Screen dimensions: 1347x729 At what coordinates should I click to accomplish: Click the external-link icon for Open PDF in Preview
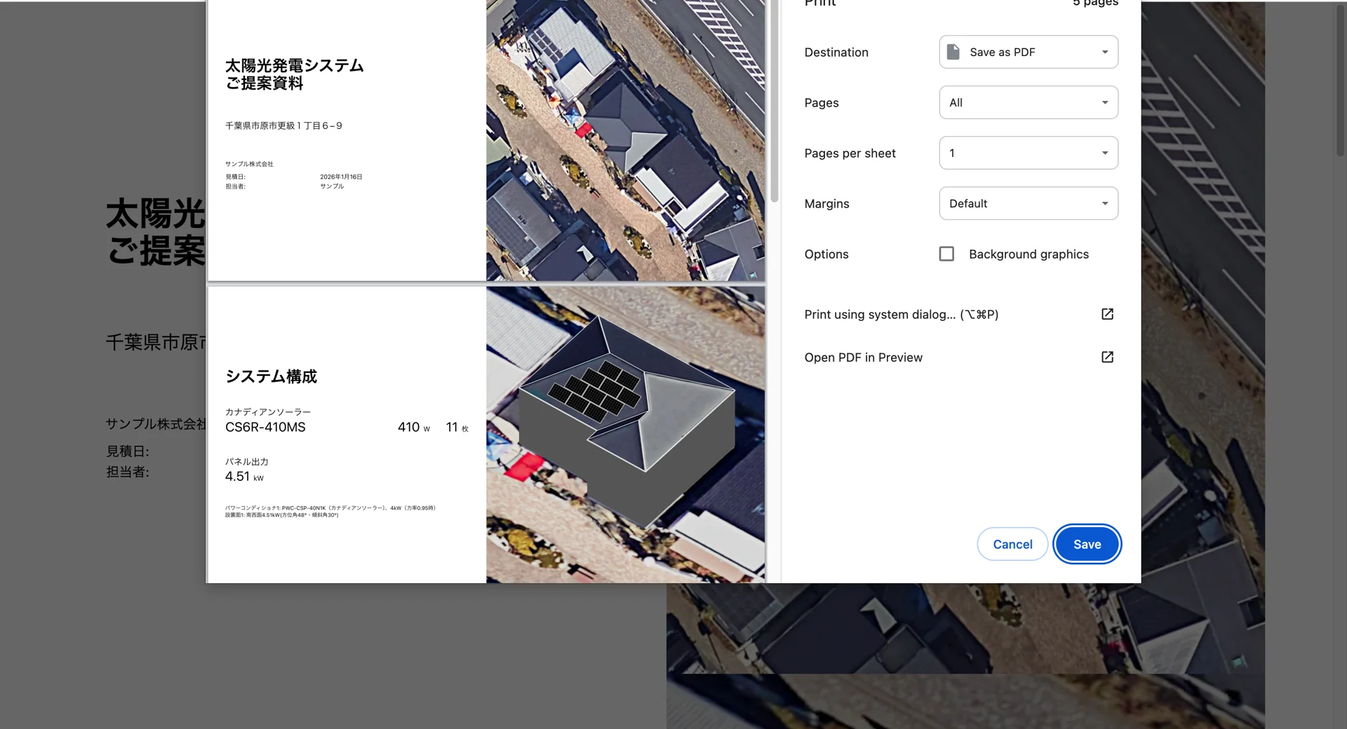1107,357
